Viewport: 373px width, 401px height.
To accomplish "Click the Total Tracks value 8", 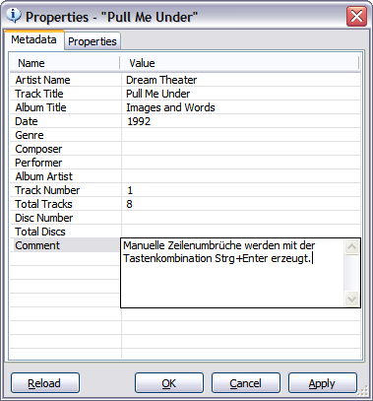I will (x=129, y=204).
